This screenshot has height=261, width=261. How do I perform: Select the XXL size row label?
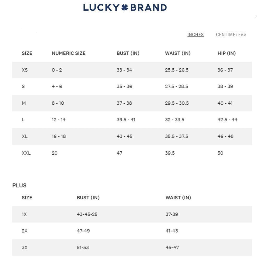click(26, 153)
